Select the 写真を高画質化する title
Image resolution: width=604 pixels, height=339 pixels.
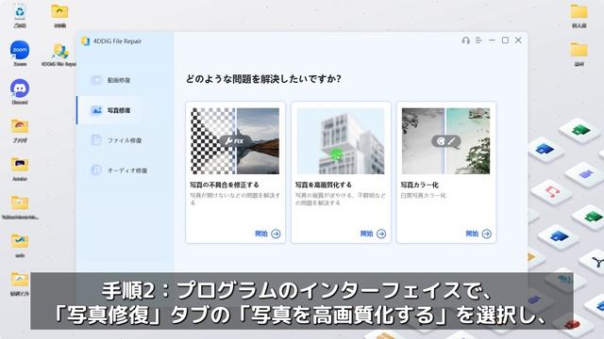323,185
